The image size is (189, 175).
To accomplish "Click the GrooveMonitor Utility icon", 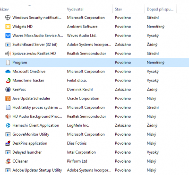I will 8,134.
